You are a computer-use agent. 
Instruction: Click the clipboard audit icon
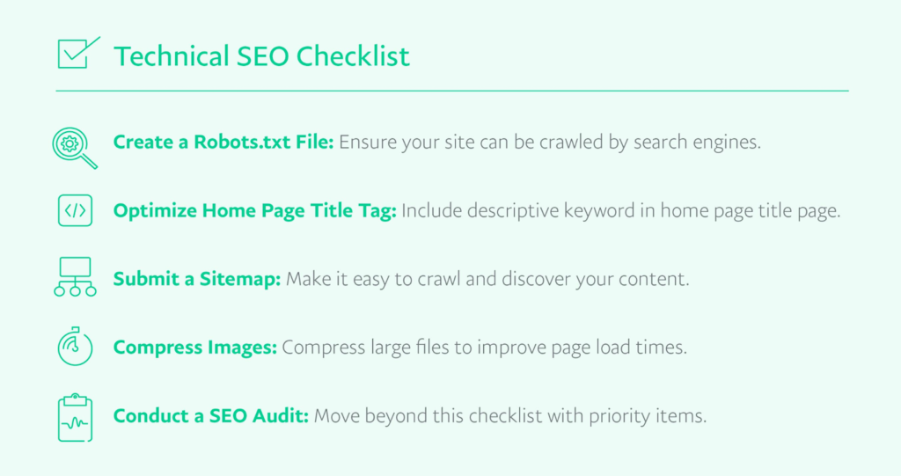[x=74, y=414]
